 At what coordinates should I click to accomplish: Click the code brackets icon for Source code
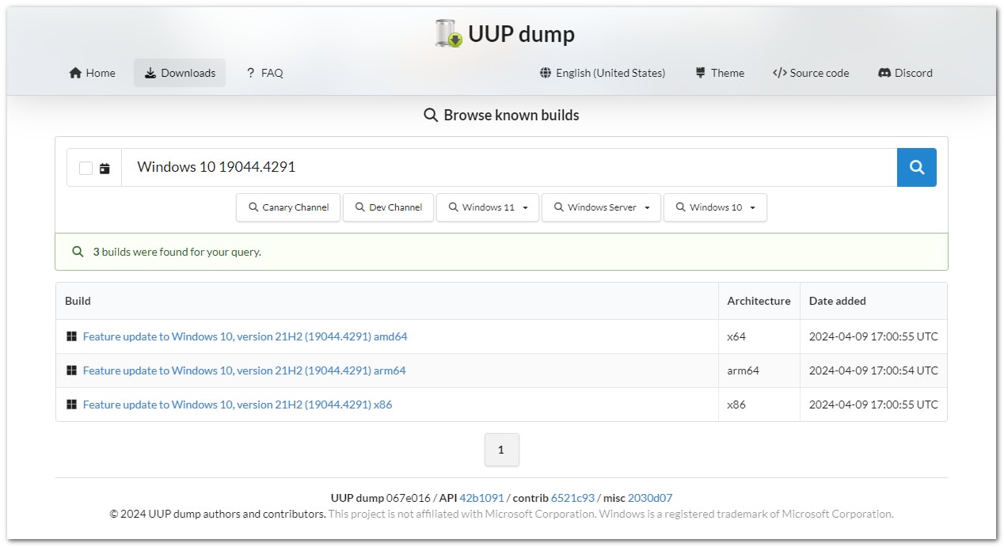click(779, 73)
